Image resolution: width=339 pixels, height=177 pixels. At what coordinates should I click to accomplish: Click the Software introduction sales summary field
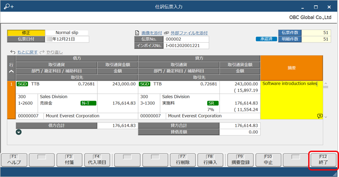click(x=291, y=100)
